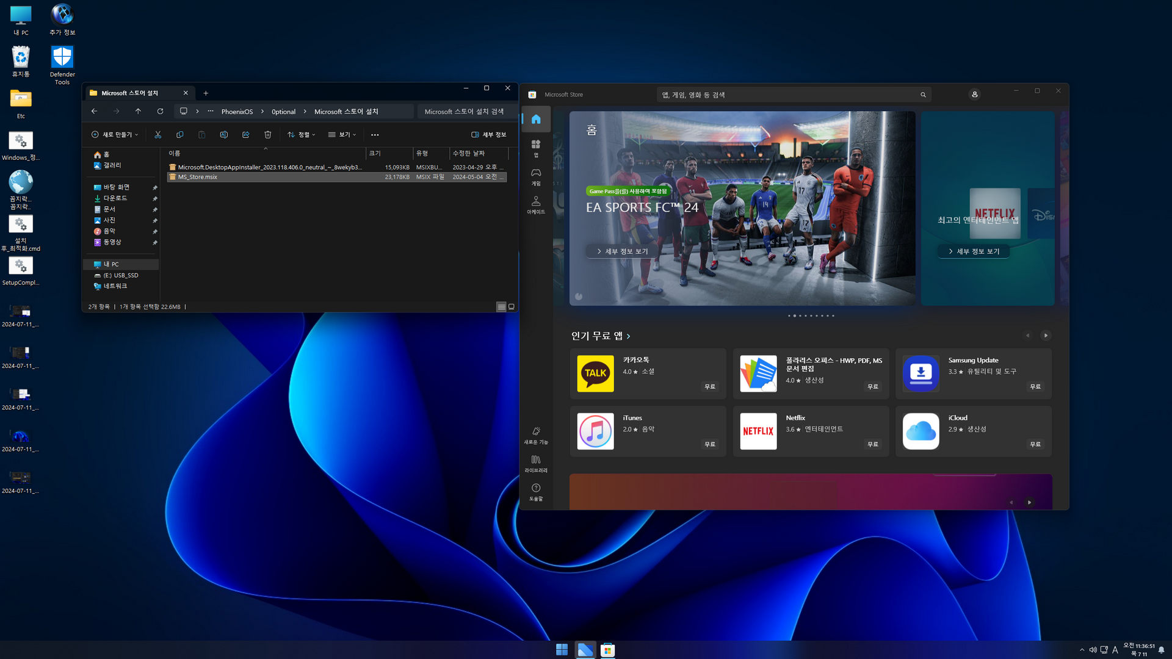
Task: Switch to large thumbnails view icon
Action: [x=512, y=307]
